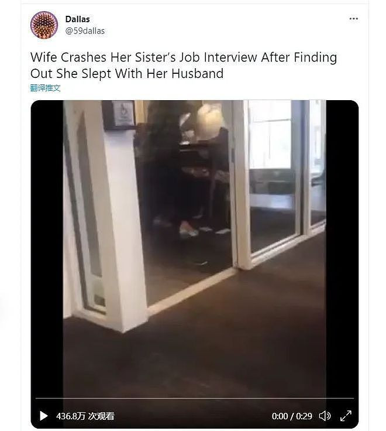Click the video view count label
This screenshot has width=386, height=431.
[85, 416]
